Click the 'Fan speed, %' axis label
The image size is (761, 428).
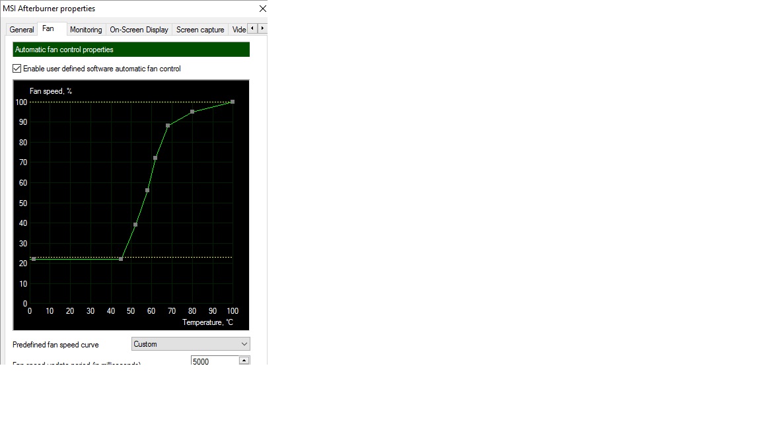coord(50,91)
